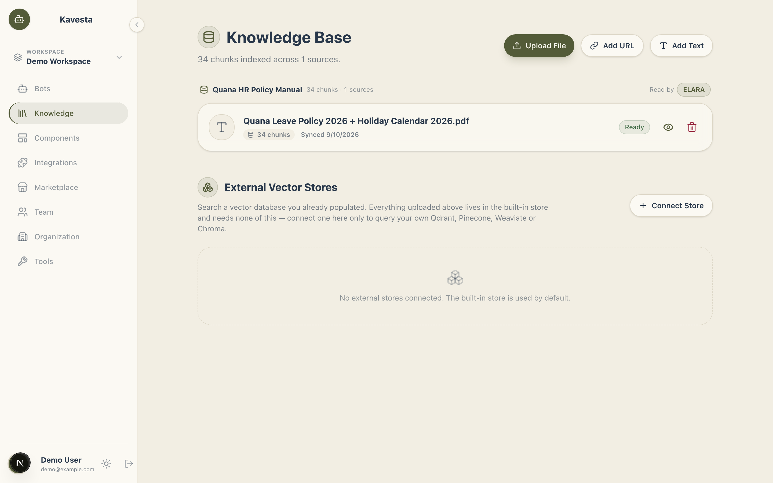Collapse the sidebar with the chevron button

point(137,25)
